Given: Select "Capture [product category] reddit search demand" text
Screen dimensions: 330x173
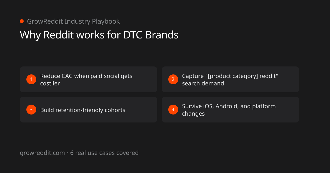Looking at the screenshot, I should pyautogui.click(x=230, y=79).
